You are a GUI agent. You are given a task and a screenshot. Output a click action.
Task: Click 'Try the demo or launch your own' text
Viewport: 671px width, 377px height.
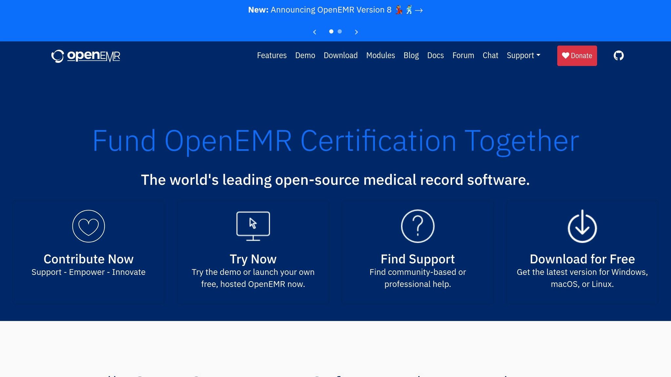pos(253,272)
